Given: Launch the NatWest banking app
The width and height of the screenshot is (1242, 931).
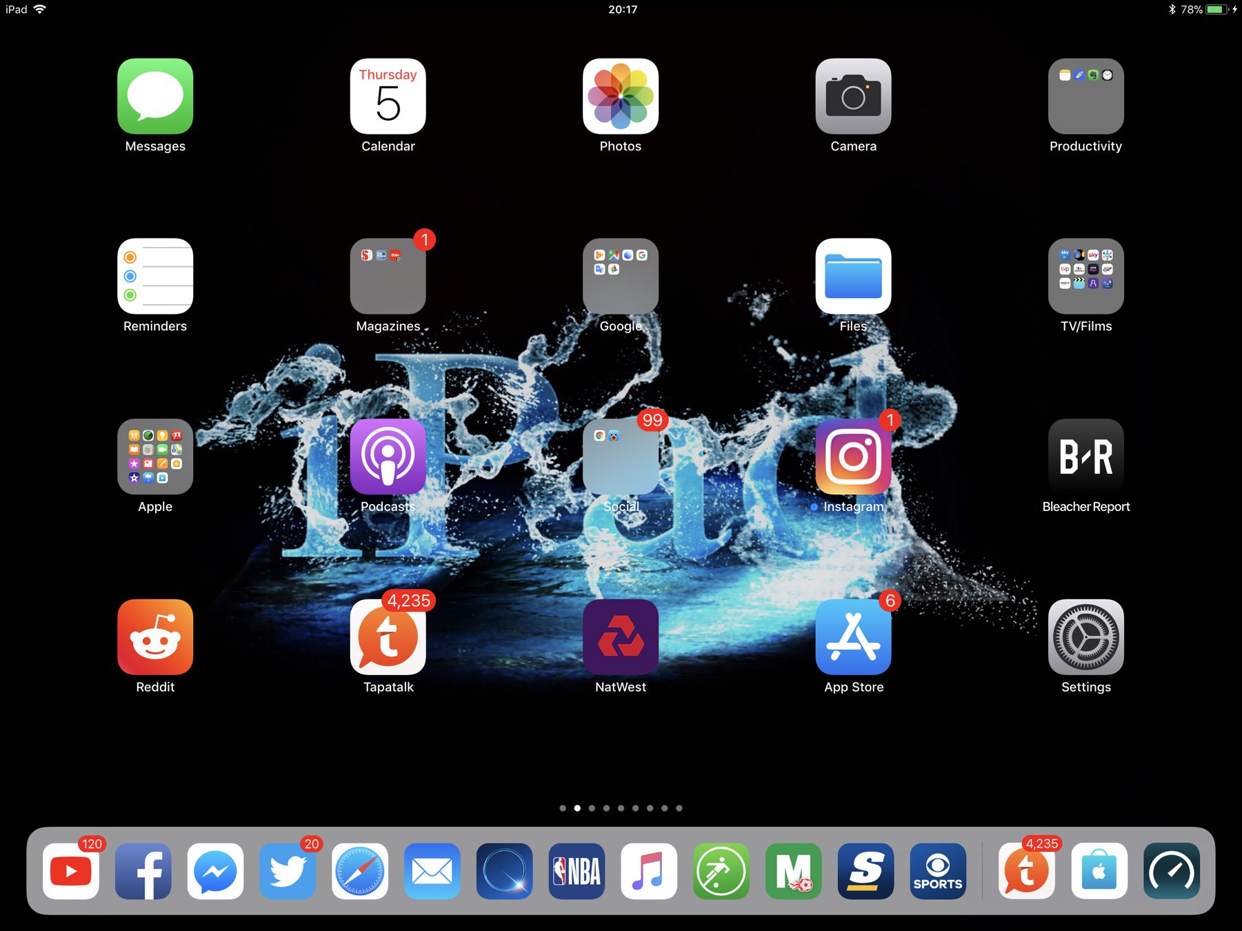Looking at the screenshot, I should (x=621, y=637).
